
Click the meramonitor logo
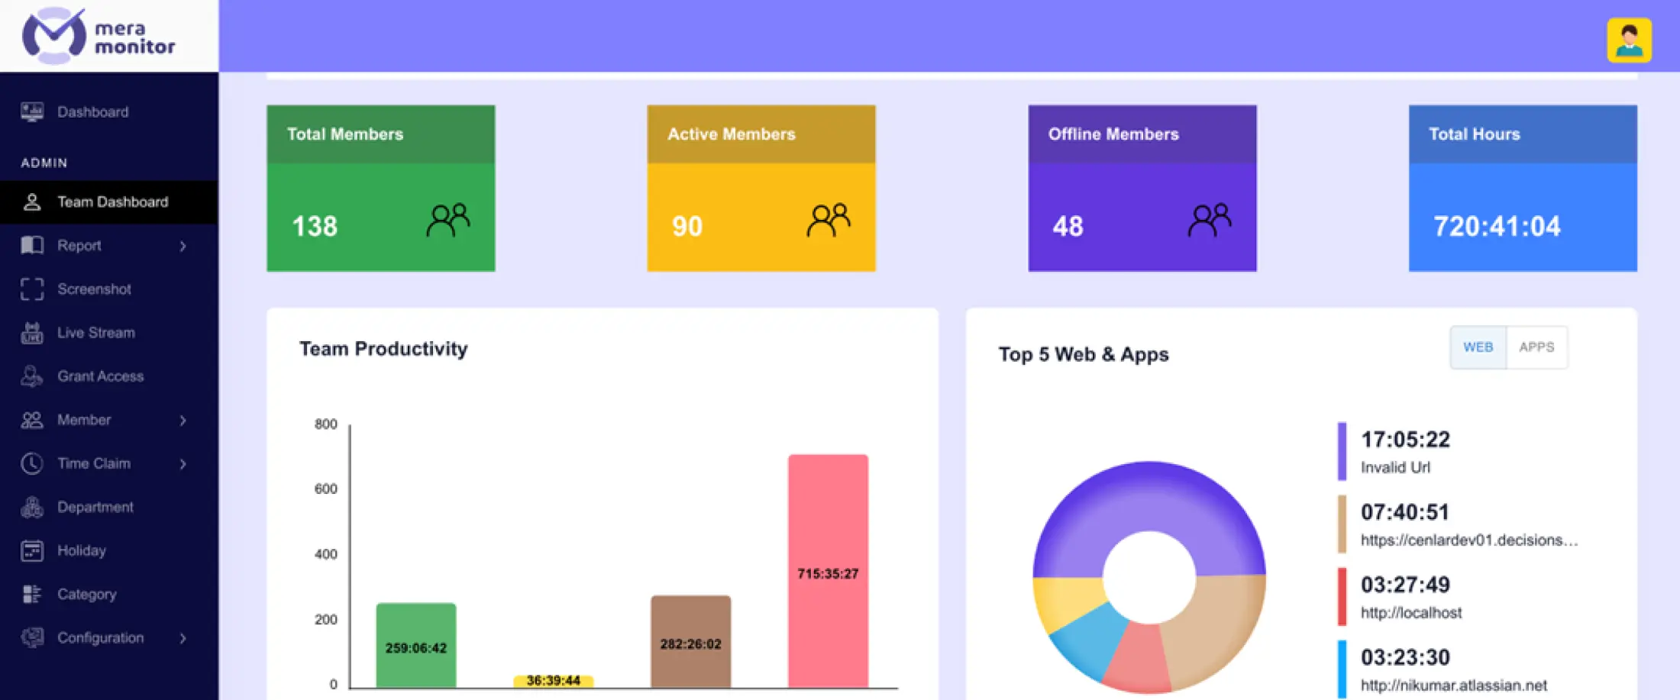[99, 37]
